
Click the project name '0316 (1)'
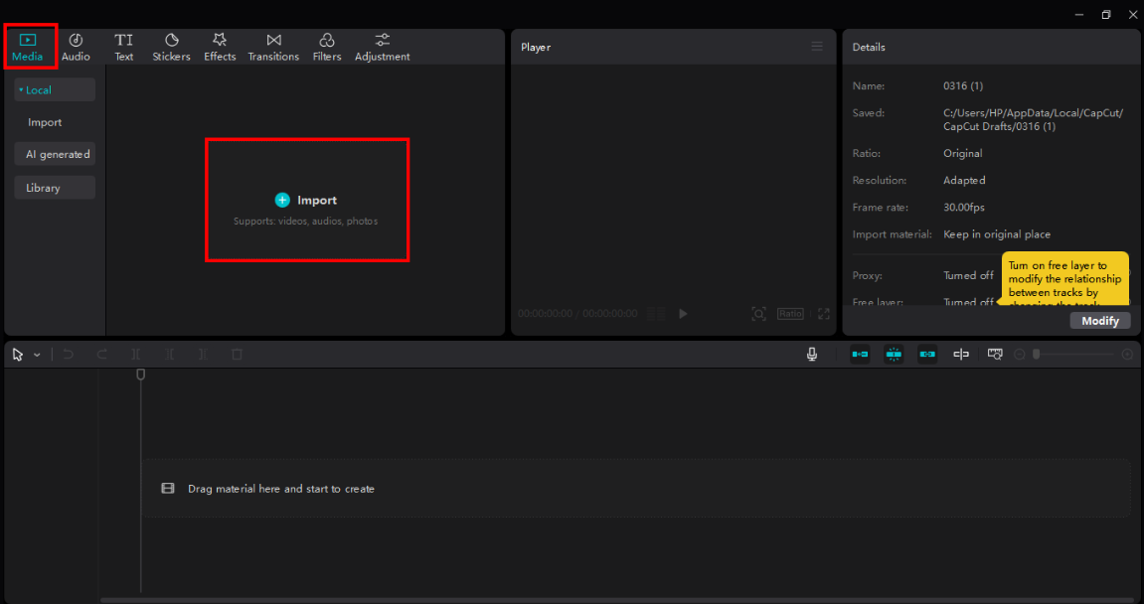point(963,86)
